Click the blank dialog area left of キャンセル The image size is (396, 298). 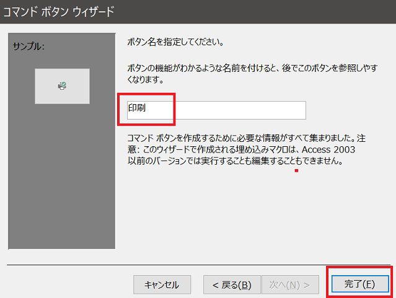tap(68, 284)
